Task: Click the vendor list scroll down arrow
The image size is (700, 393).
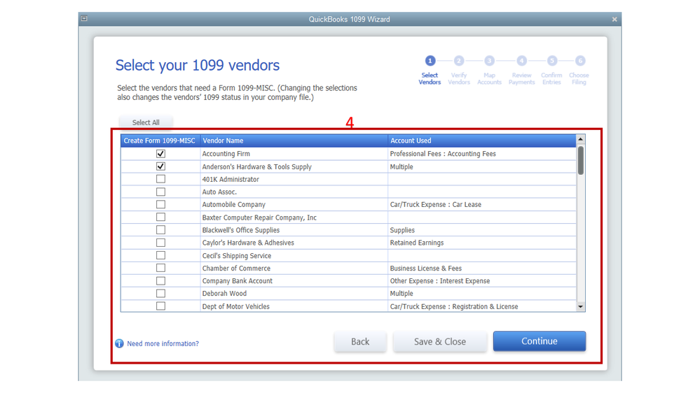Action: (x=580, y=306)
